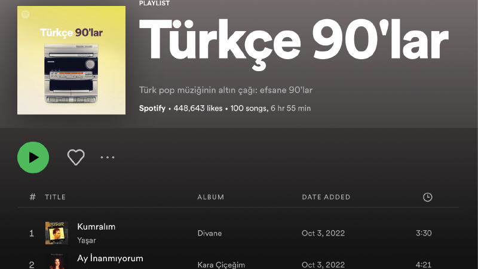The image size is (478, 269).
Task: Sort tracks by ALBUM column header
Action: click(x=211, y=197)
